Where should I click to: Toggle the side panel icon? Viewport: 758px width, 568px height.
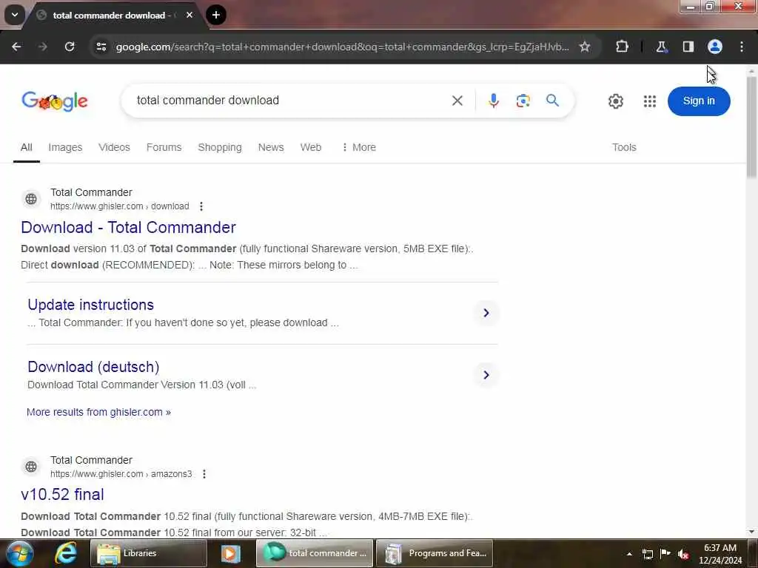(688, 47)
